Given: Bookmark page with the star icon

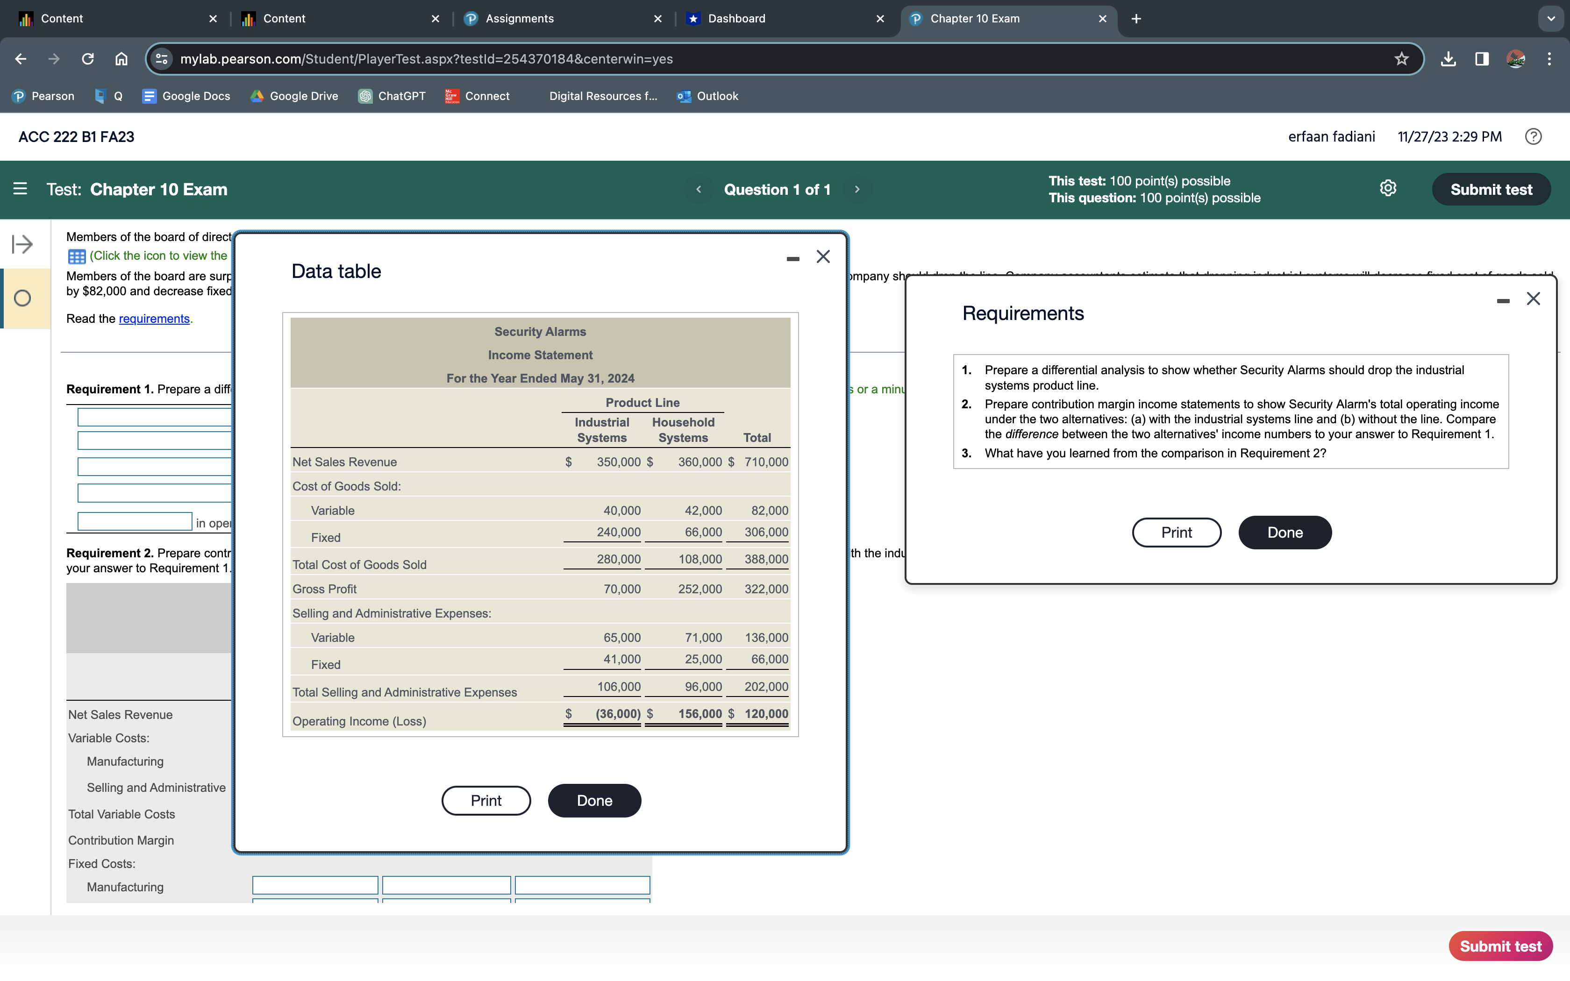Looking at the screenshot, I should tap(1401, 59).
